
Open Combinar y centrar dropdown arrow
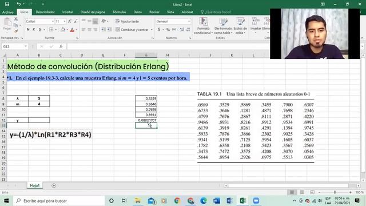point(152,30)
